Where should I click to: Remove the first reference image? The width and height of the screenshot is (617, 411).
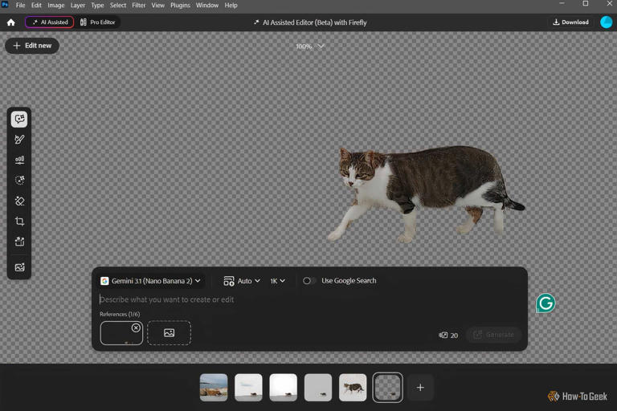136,328
